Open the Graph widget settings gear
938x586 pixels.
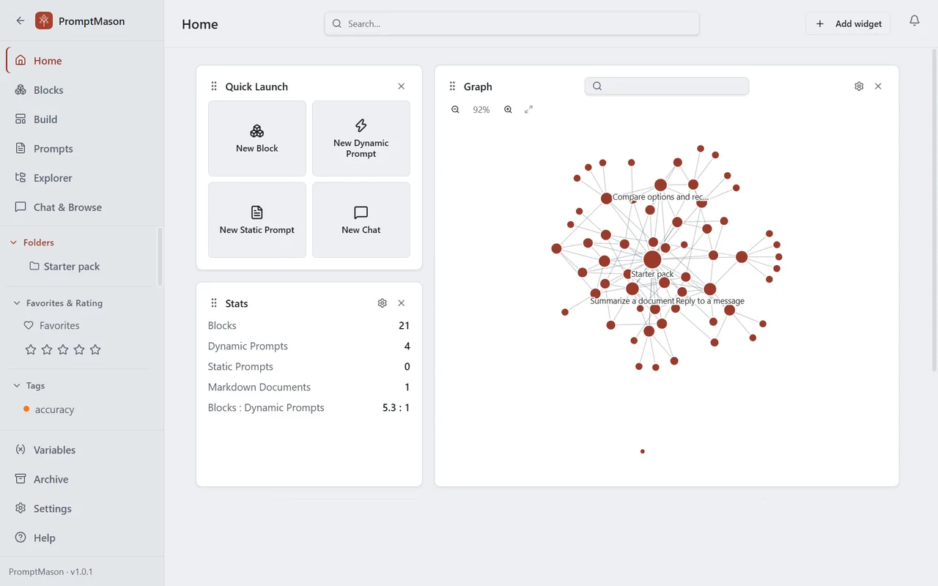(859, 86)
